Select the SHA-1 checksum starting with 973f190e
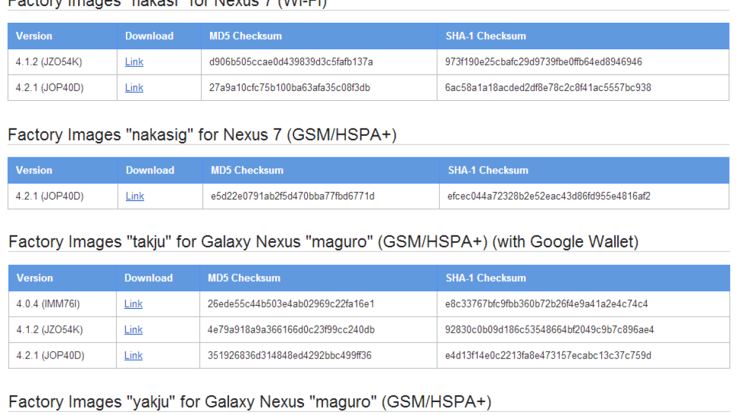Viewport: 737px width, 415px height. (x=544, y=62)
